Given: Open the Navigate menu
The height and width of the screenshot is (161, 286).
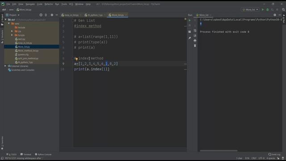Looking at the screenshot, I should [30, 4].
